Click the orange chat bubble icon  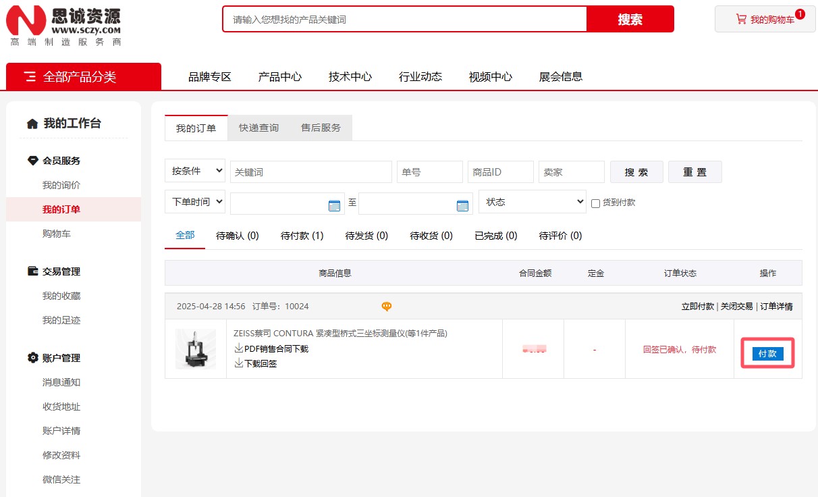pyautogui.click(x=387, y=307)
